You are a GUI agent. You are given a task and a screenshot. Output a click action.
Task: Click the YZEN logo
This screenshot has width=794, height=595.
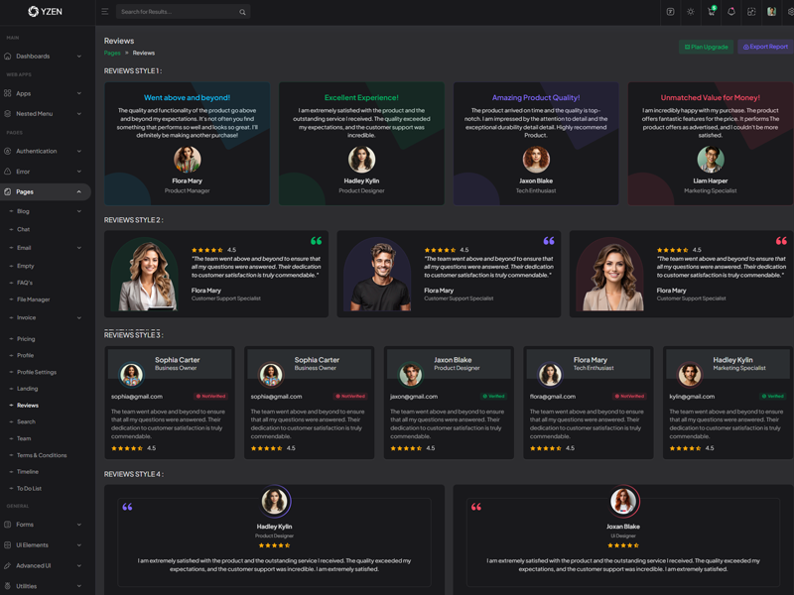tap(46, 12)
